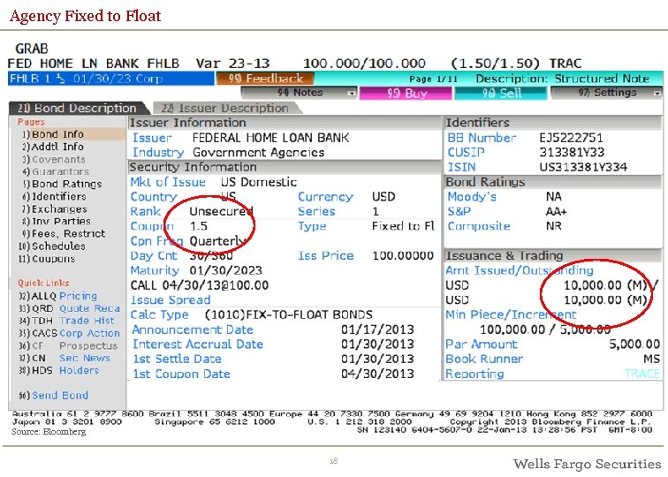Click the Amt Issued/Outstanding label

520,271
